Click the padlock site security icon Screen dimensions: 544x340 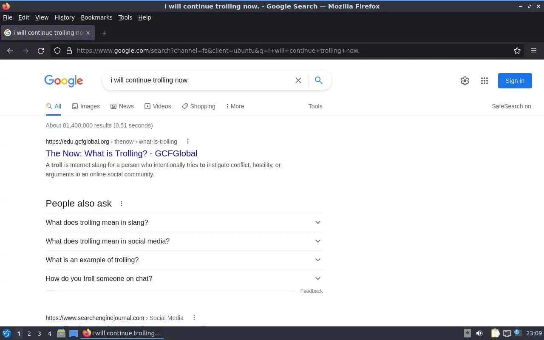[x=69, y=51]
